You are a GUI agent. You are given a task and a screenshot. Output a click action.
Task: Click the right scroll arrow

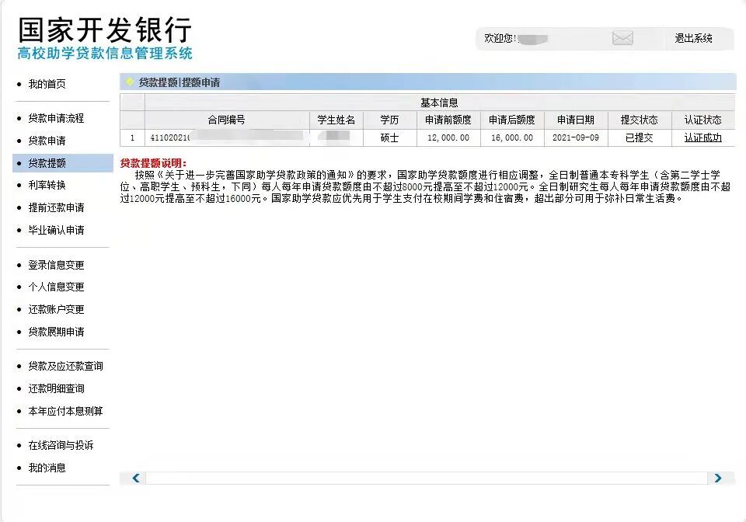718,478
